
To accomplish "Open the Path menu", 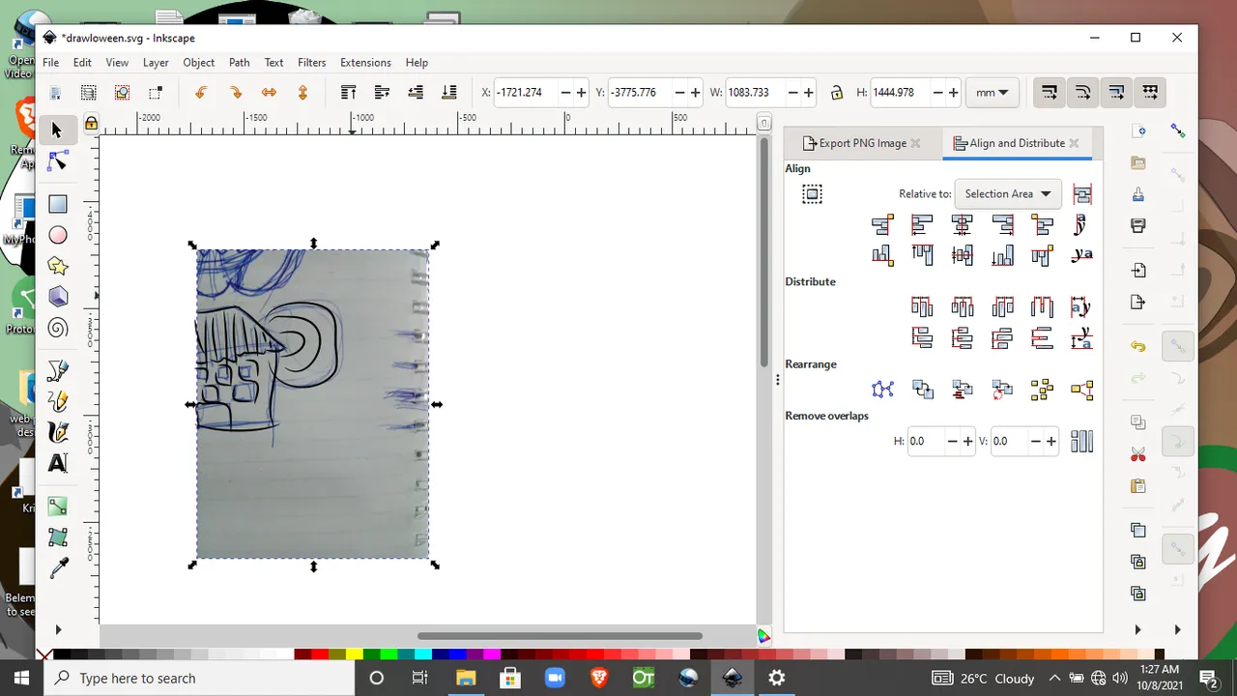I will click(x=239, y=63).
